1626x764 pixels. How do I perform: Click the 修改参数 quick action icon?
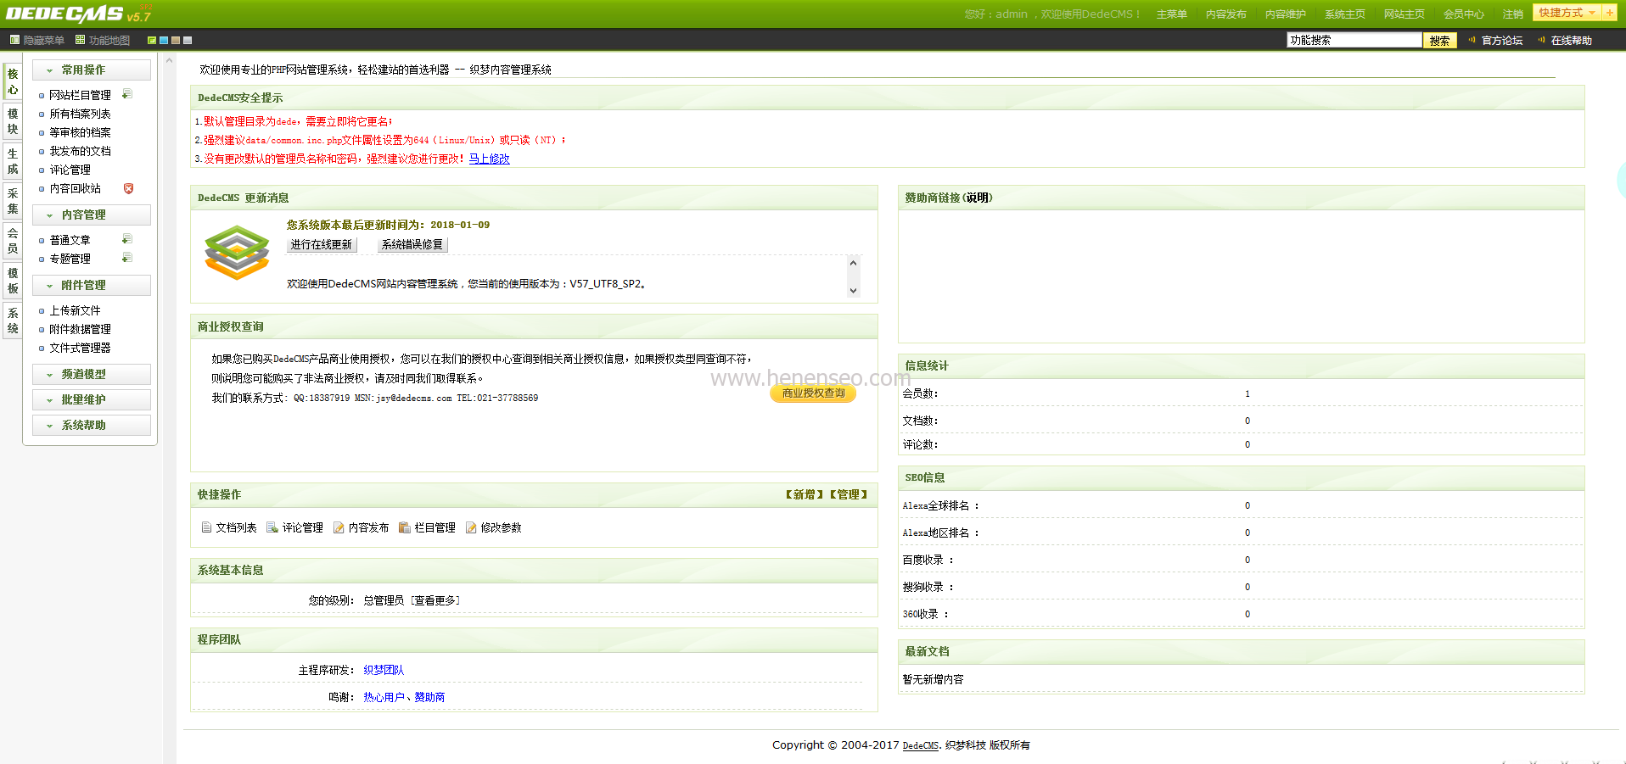(x=471, y=527)
